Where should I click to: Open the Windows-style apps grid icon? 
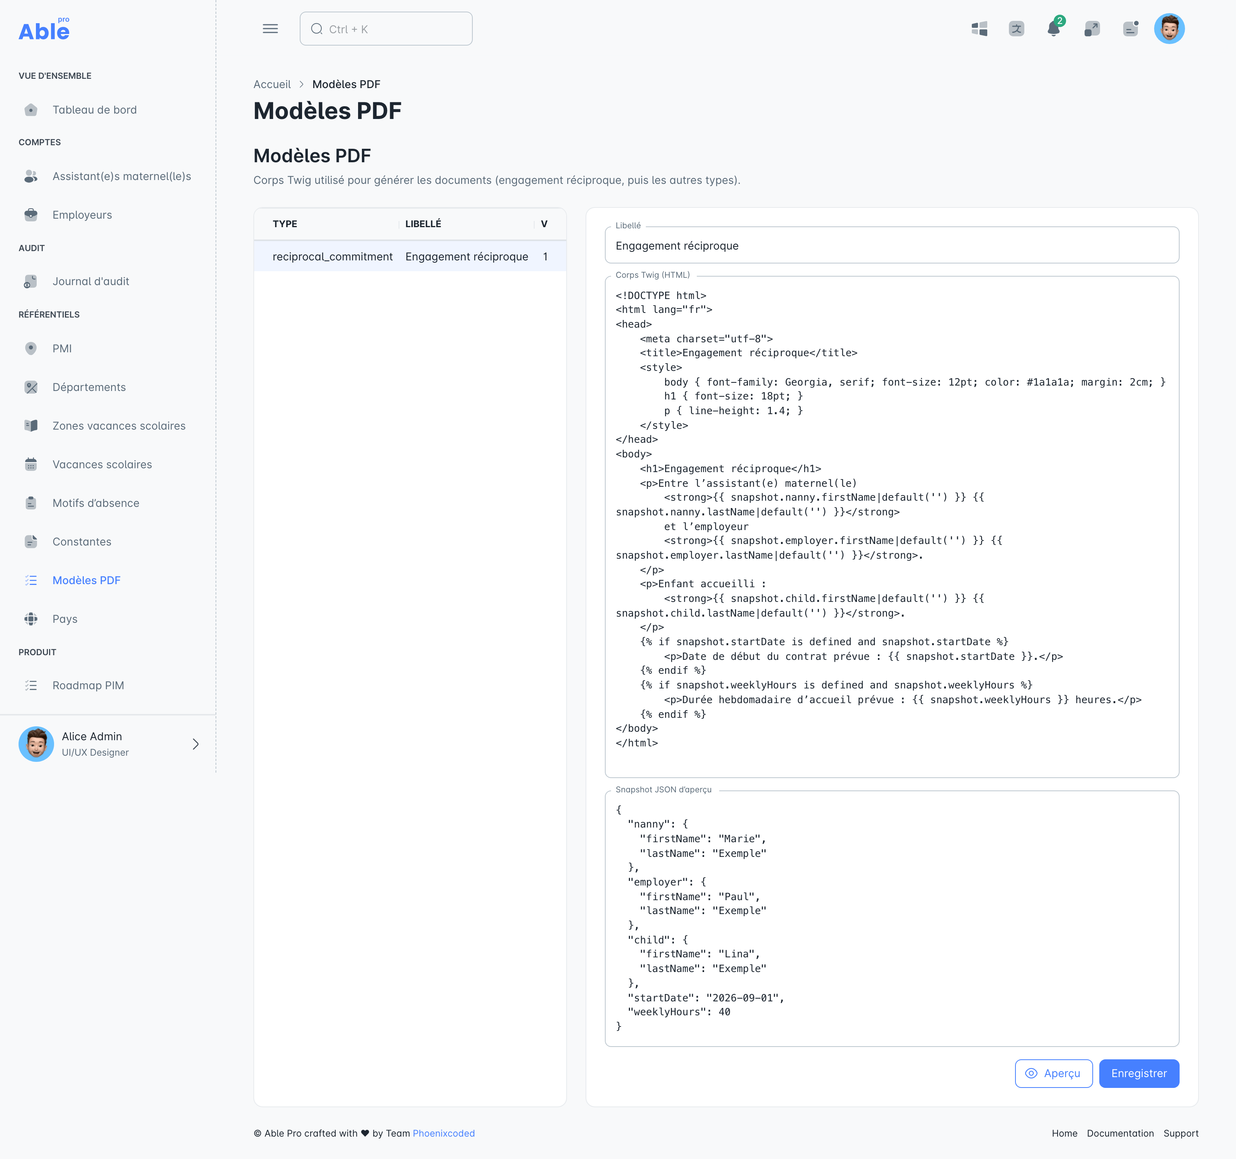click(x=979, y=29)
